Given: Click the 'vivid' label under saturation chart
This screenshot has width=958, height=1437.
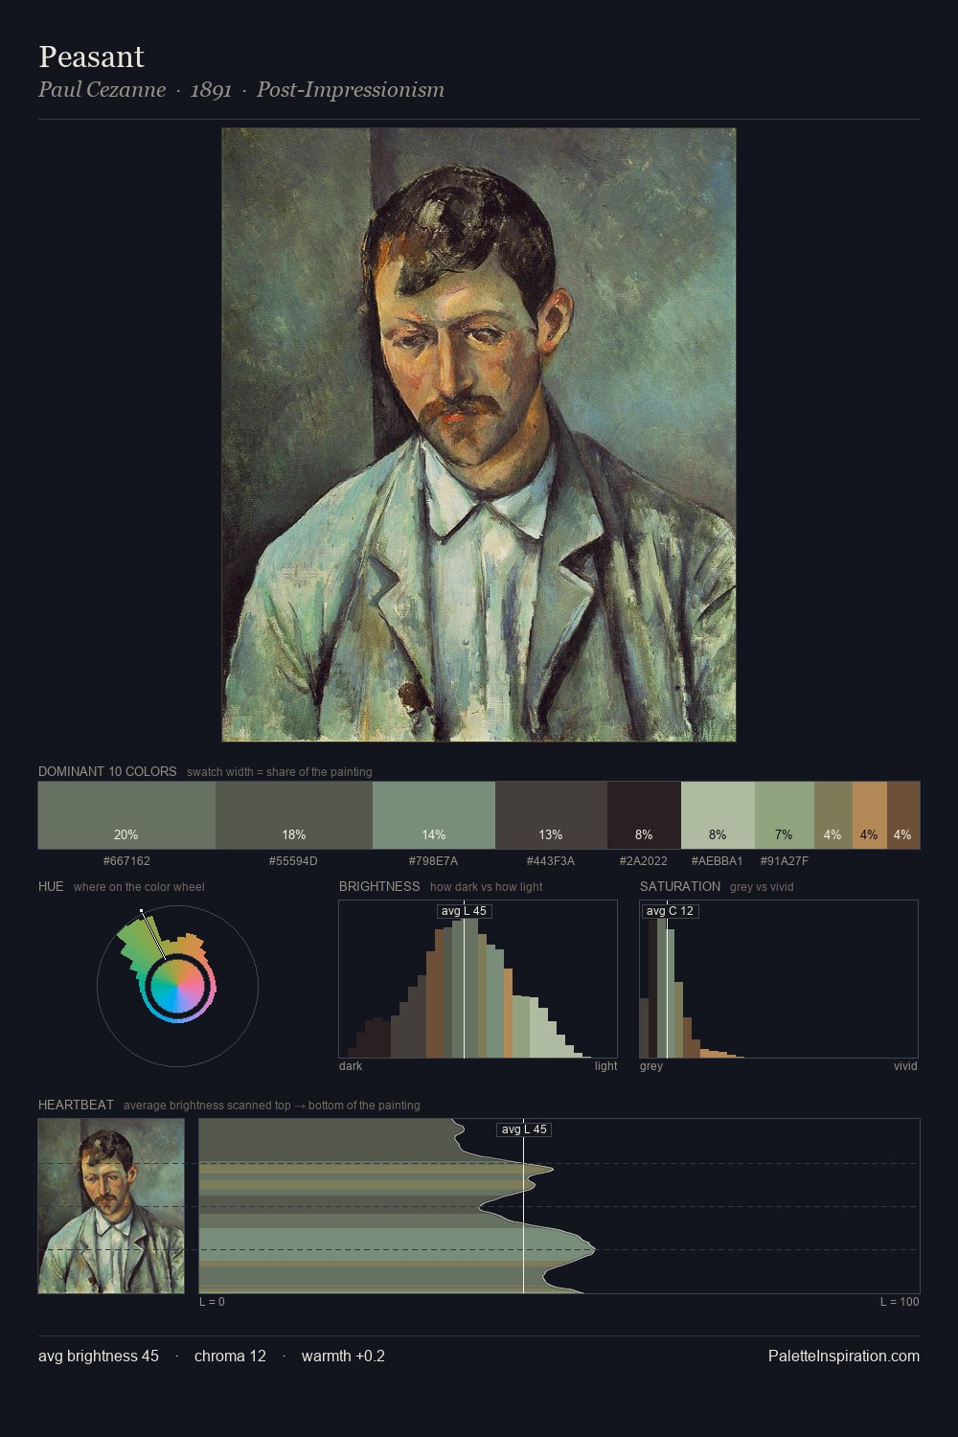Looking at the screenshot, I should (x=905, y=1066).
